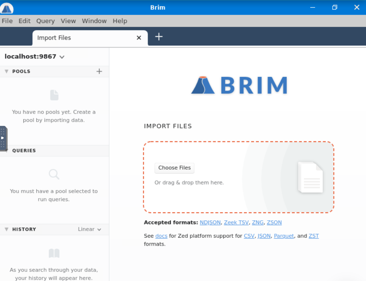Click the Brim app icon in title bar
This screenshot has width=366, height=281.
click(x=7, y=8)
